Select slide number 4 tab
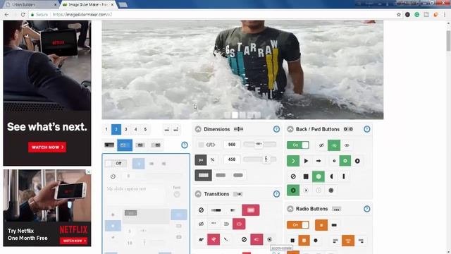451x254 pixels. pos(135,129)
